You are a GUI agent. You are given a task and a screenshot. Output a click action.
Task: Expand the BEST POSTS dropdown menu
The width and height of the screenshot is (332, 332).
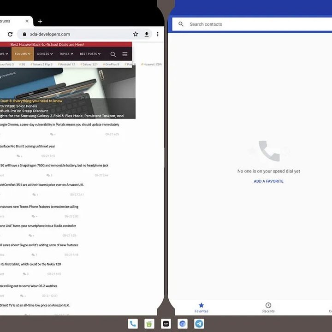coord(90,54)
